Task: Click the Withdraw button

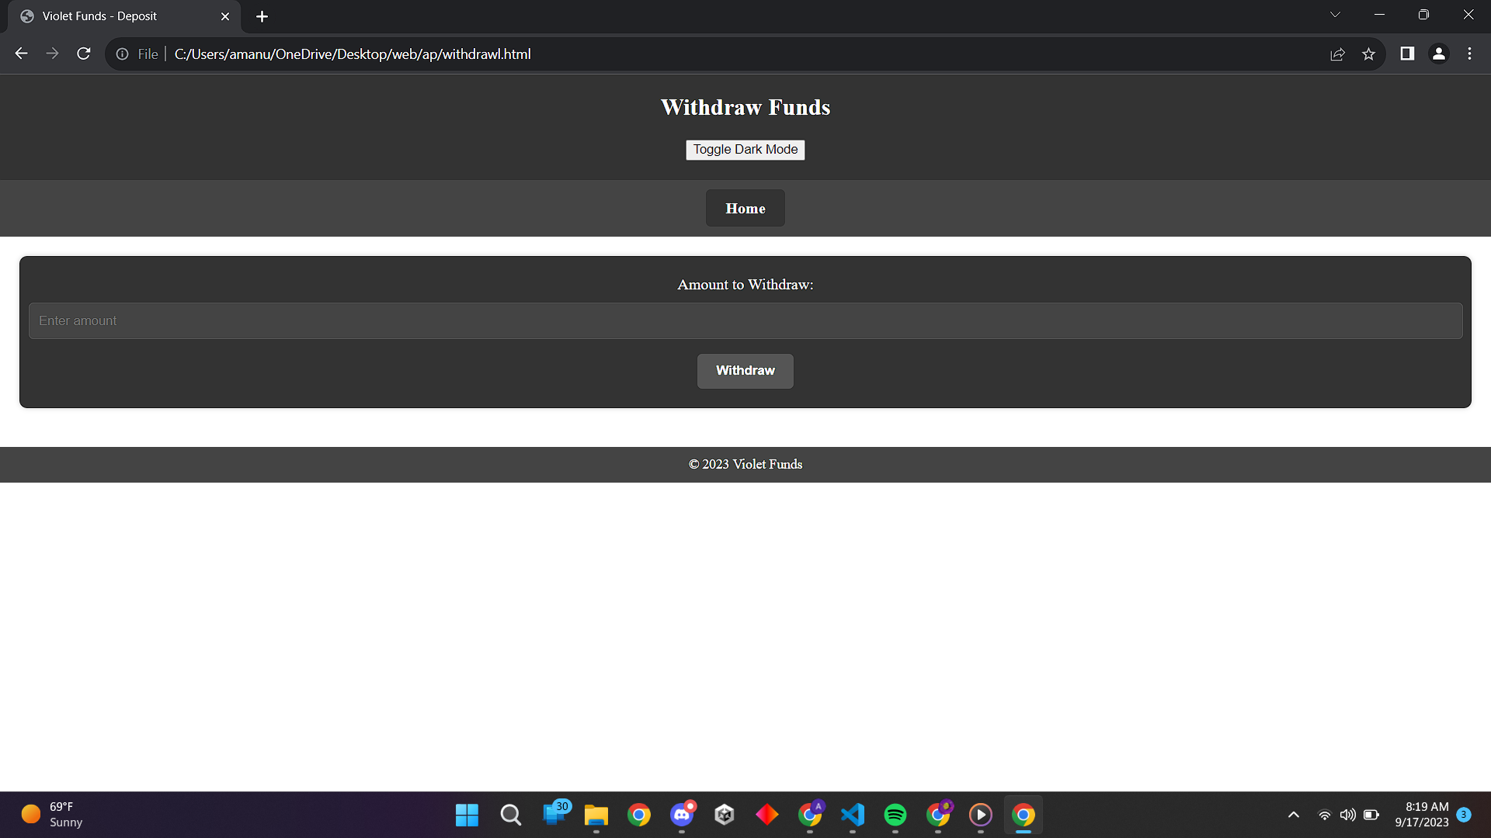Action: click(x=745, y=371)
